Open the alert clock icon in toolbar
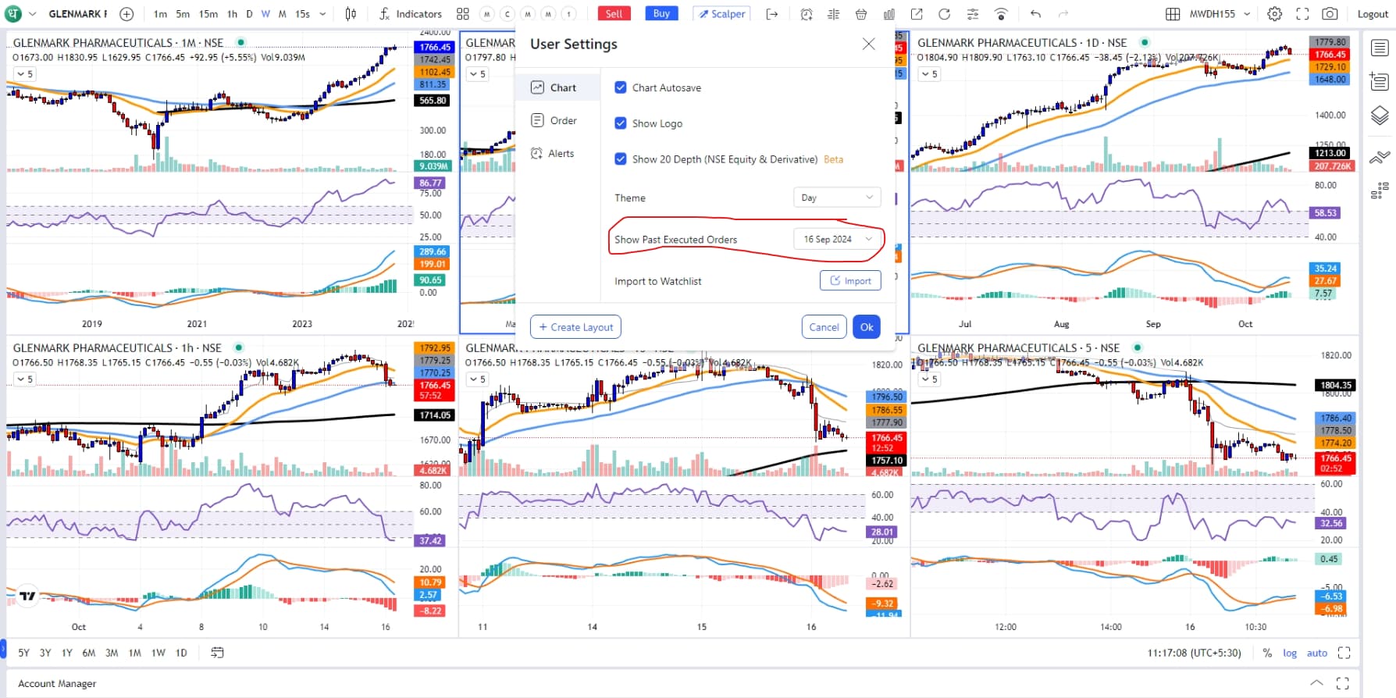Viewport: 1396px width, 698px height. tap(807, 14)
